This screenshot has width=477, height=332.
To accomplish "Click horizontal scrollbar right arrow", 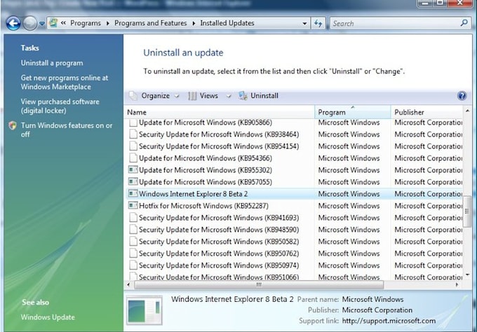I will tap(457, 285).
